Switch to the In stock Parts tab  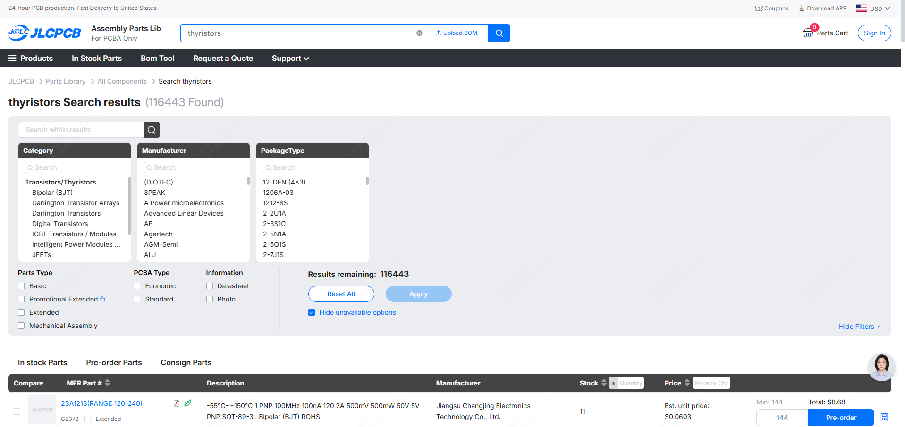(x=42, y=362)
